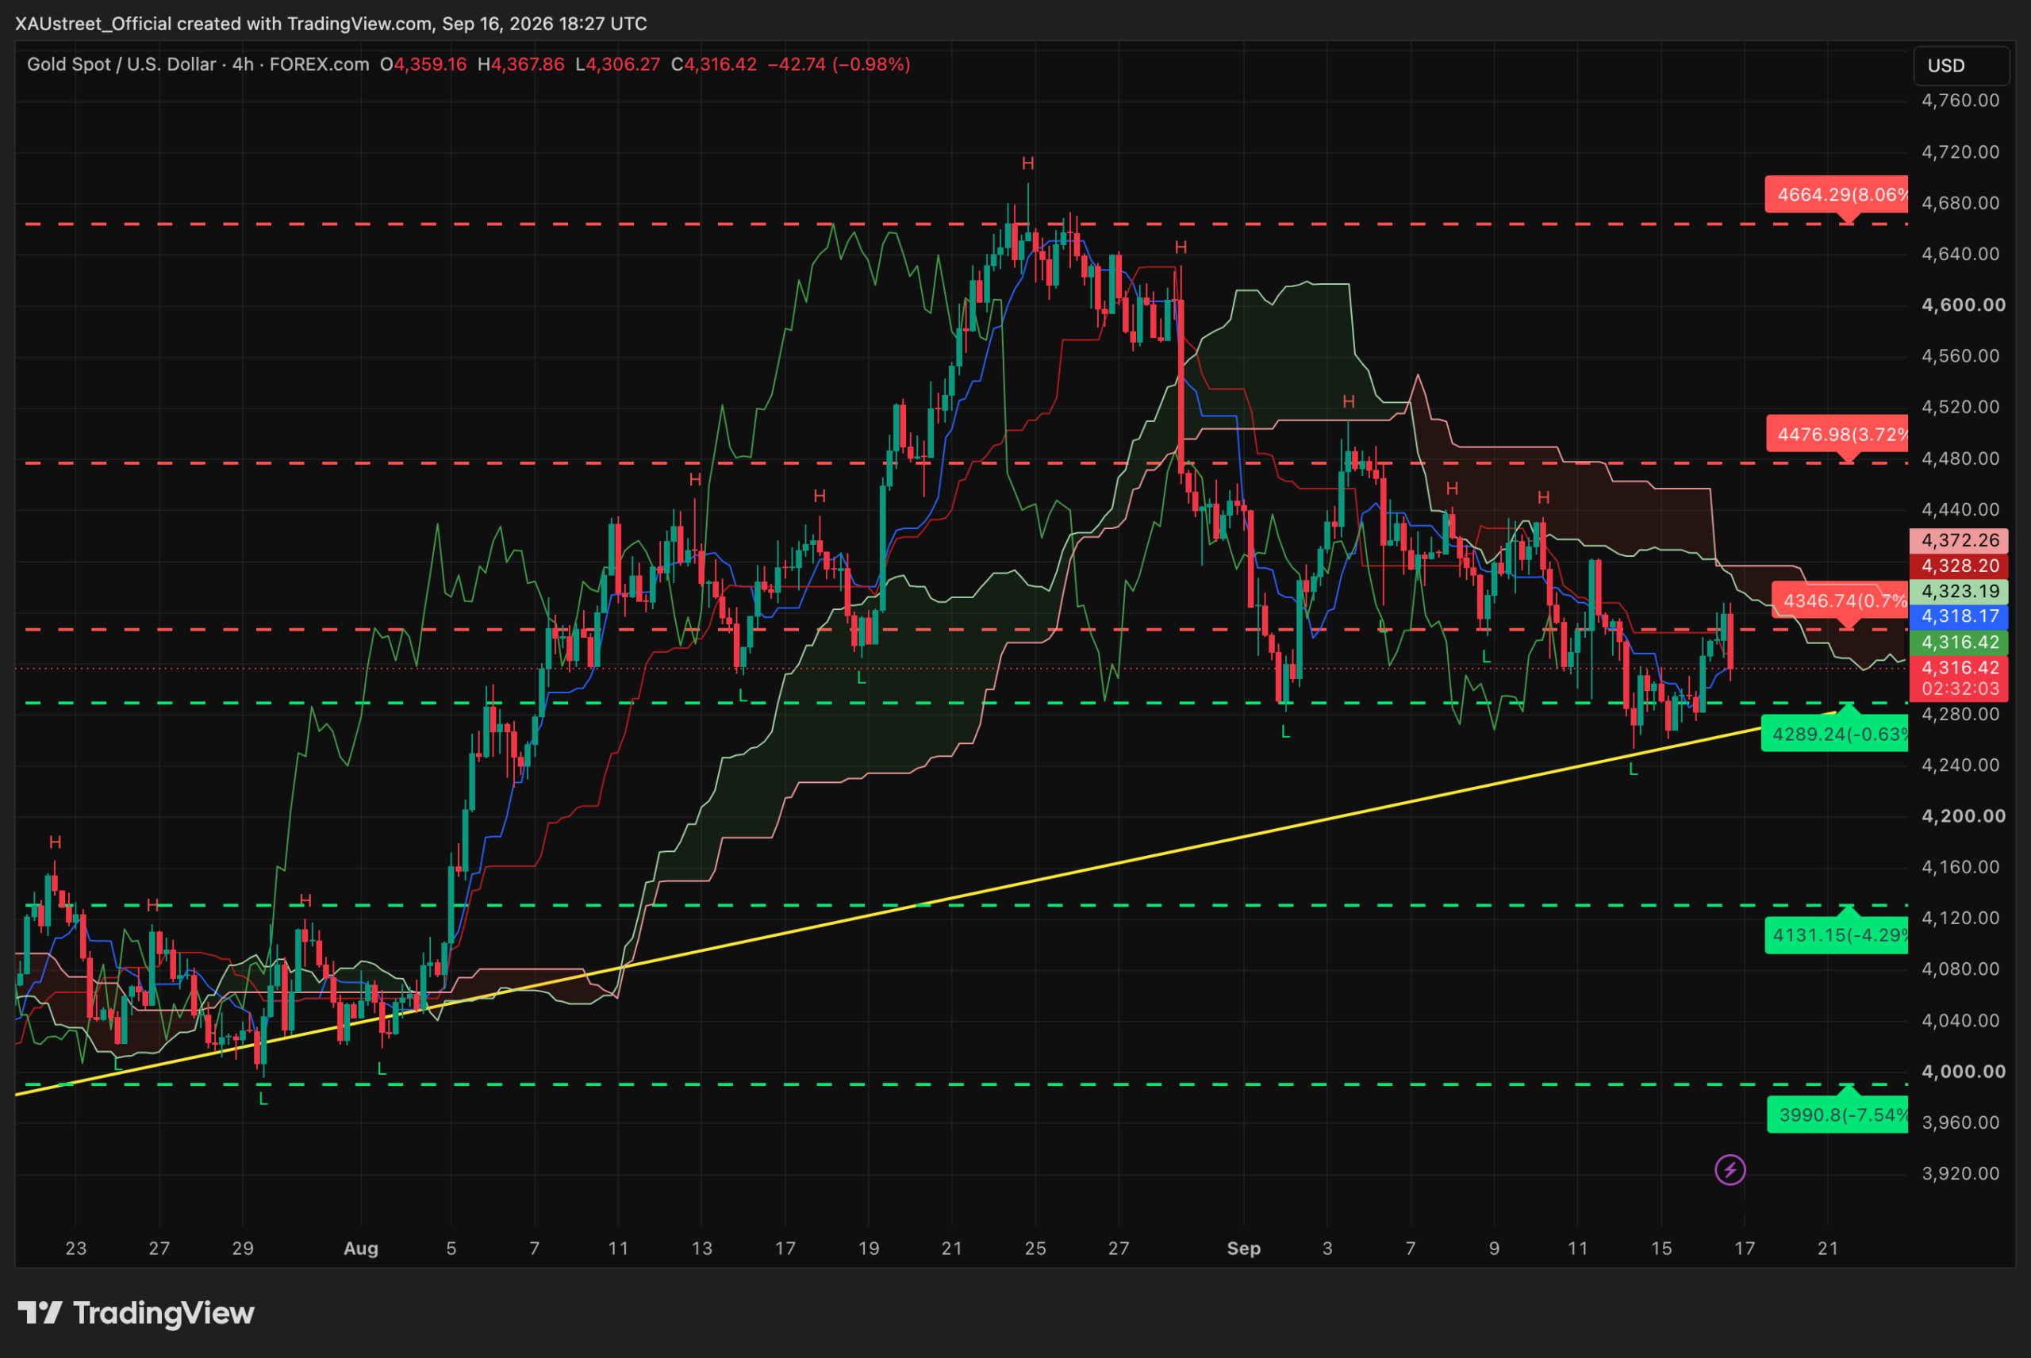The height and width of the screenshot is (1358, 2031).
Task: Click the 4,240.00 price axis label
Action: [x=1960, y=765]
